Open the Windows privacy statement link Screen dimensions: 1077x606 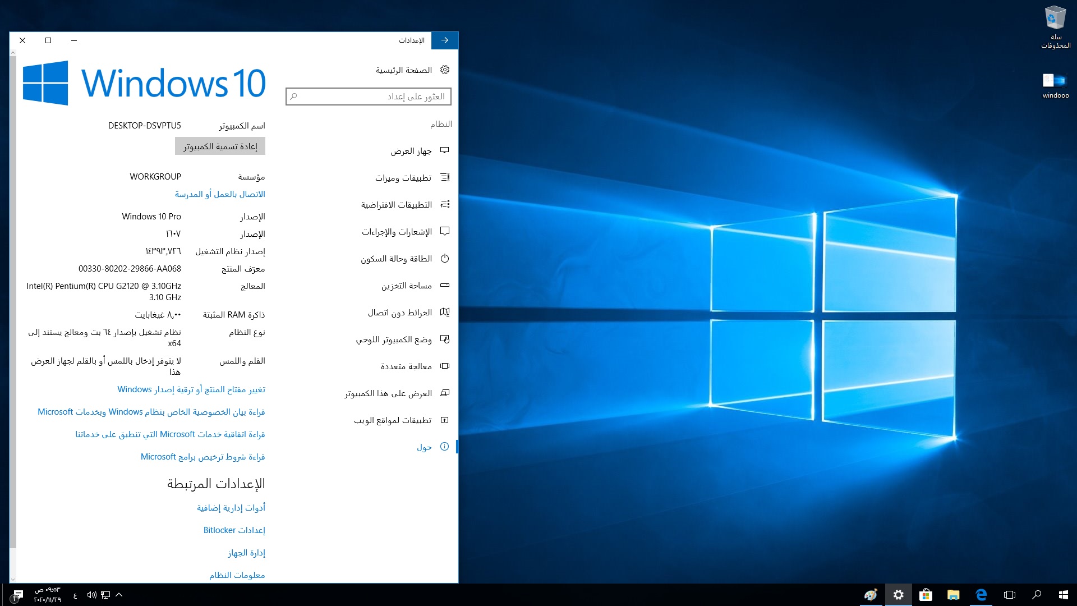pos(151,412)
